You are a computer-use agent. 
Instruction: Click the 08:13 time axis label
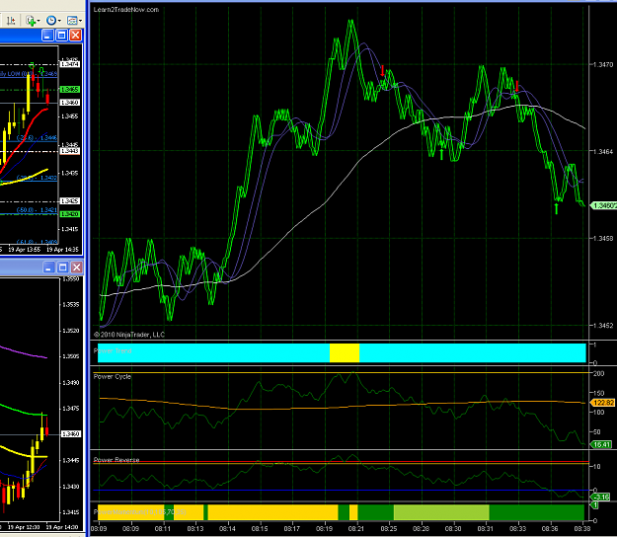point(195,529)
